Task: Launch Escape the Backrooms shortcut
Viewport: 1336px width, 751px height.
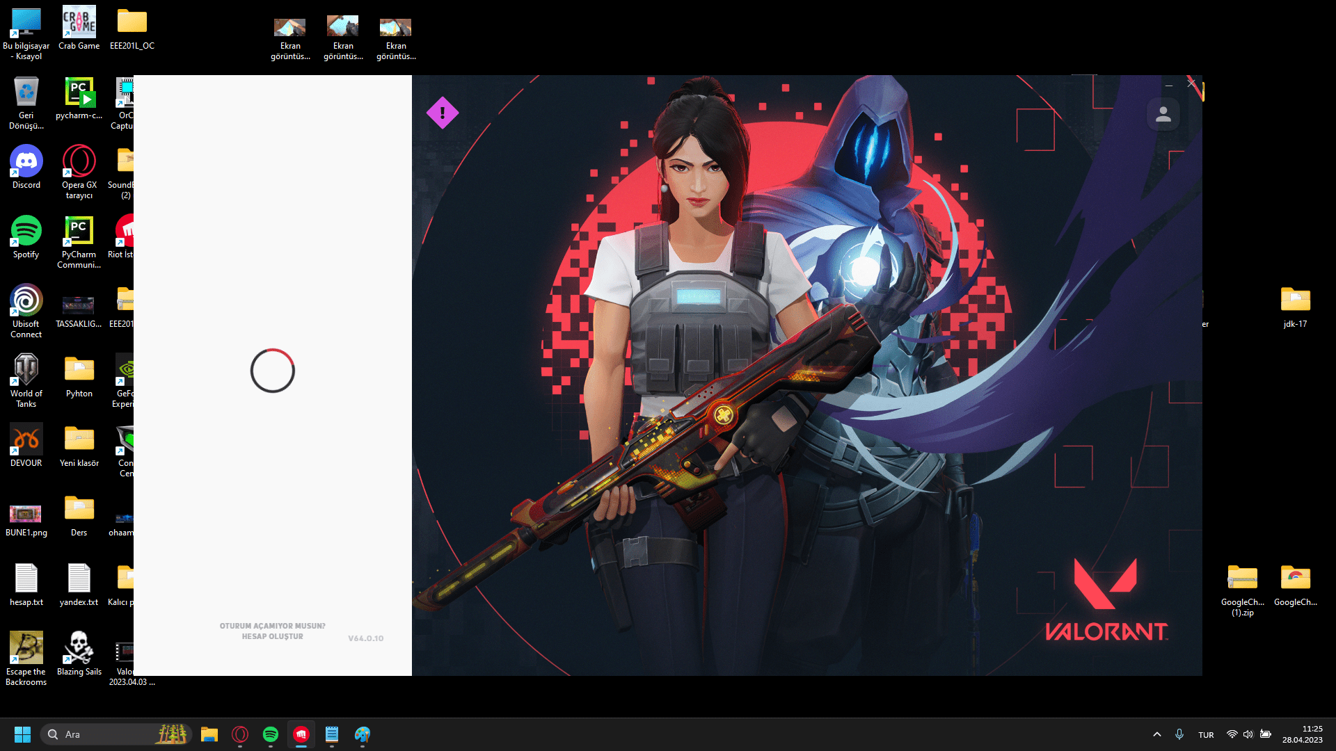Action: (x=26, y=659)
